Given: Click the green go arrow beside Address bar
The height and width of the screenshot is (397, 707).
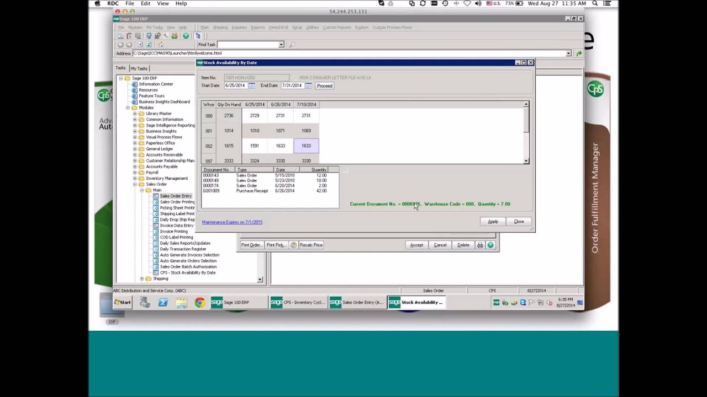Looking at the screenshot, I should click(579, 53).
